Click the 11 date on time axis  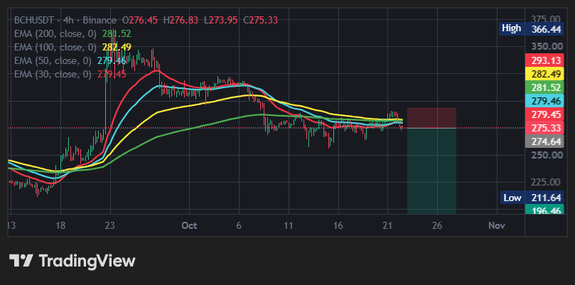(x=289, y=225)
